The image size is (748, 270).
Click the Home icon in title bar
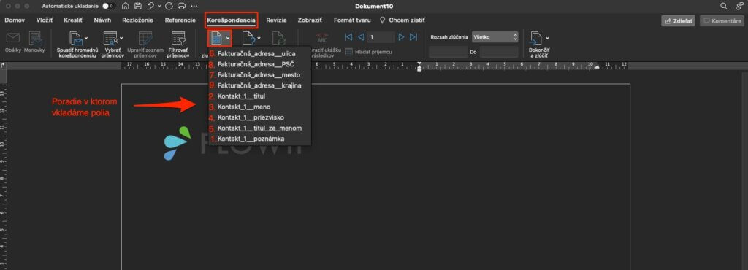click(126, 6)
